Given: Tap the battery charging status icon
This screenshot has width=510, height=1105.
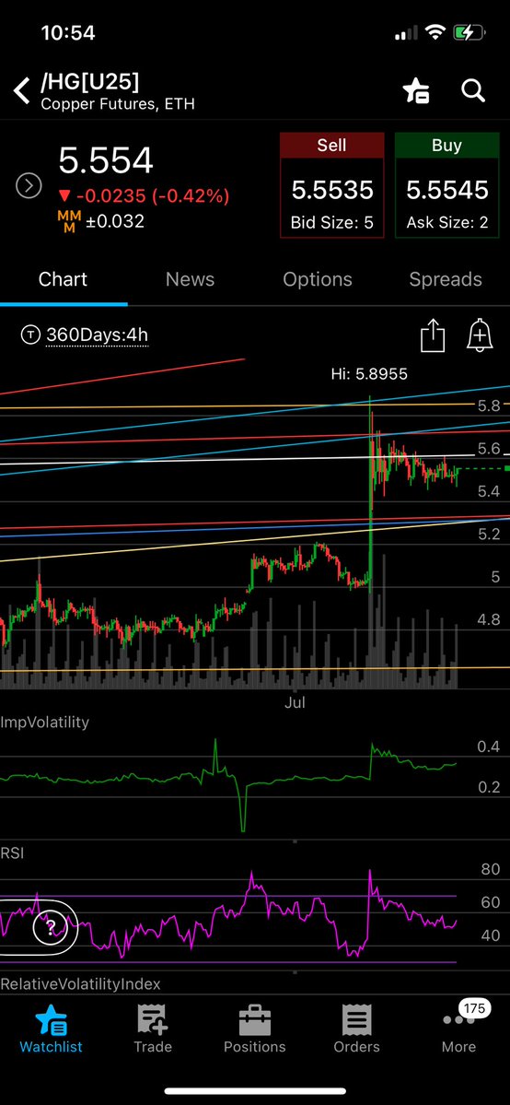Looking at the screenshot, I should (x=469, y=32).
